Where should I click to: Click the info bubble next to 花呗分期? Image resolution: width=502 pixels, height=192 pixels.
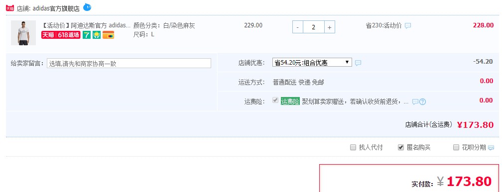491,148
